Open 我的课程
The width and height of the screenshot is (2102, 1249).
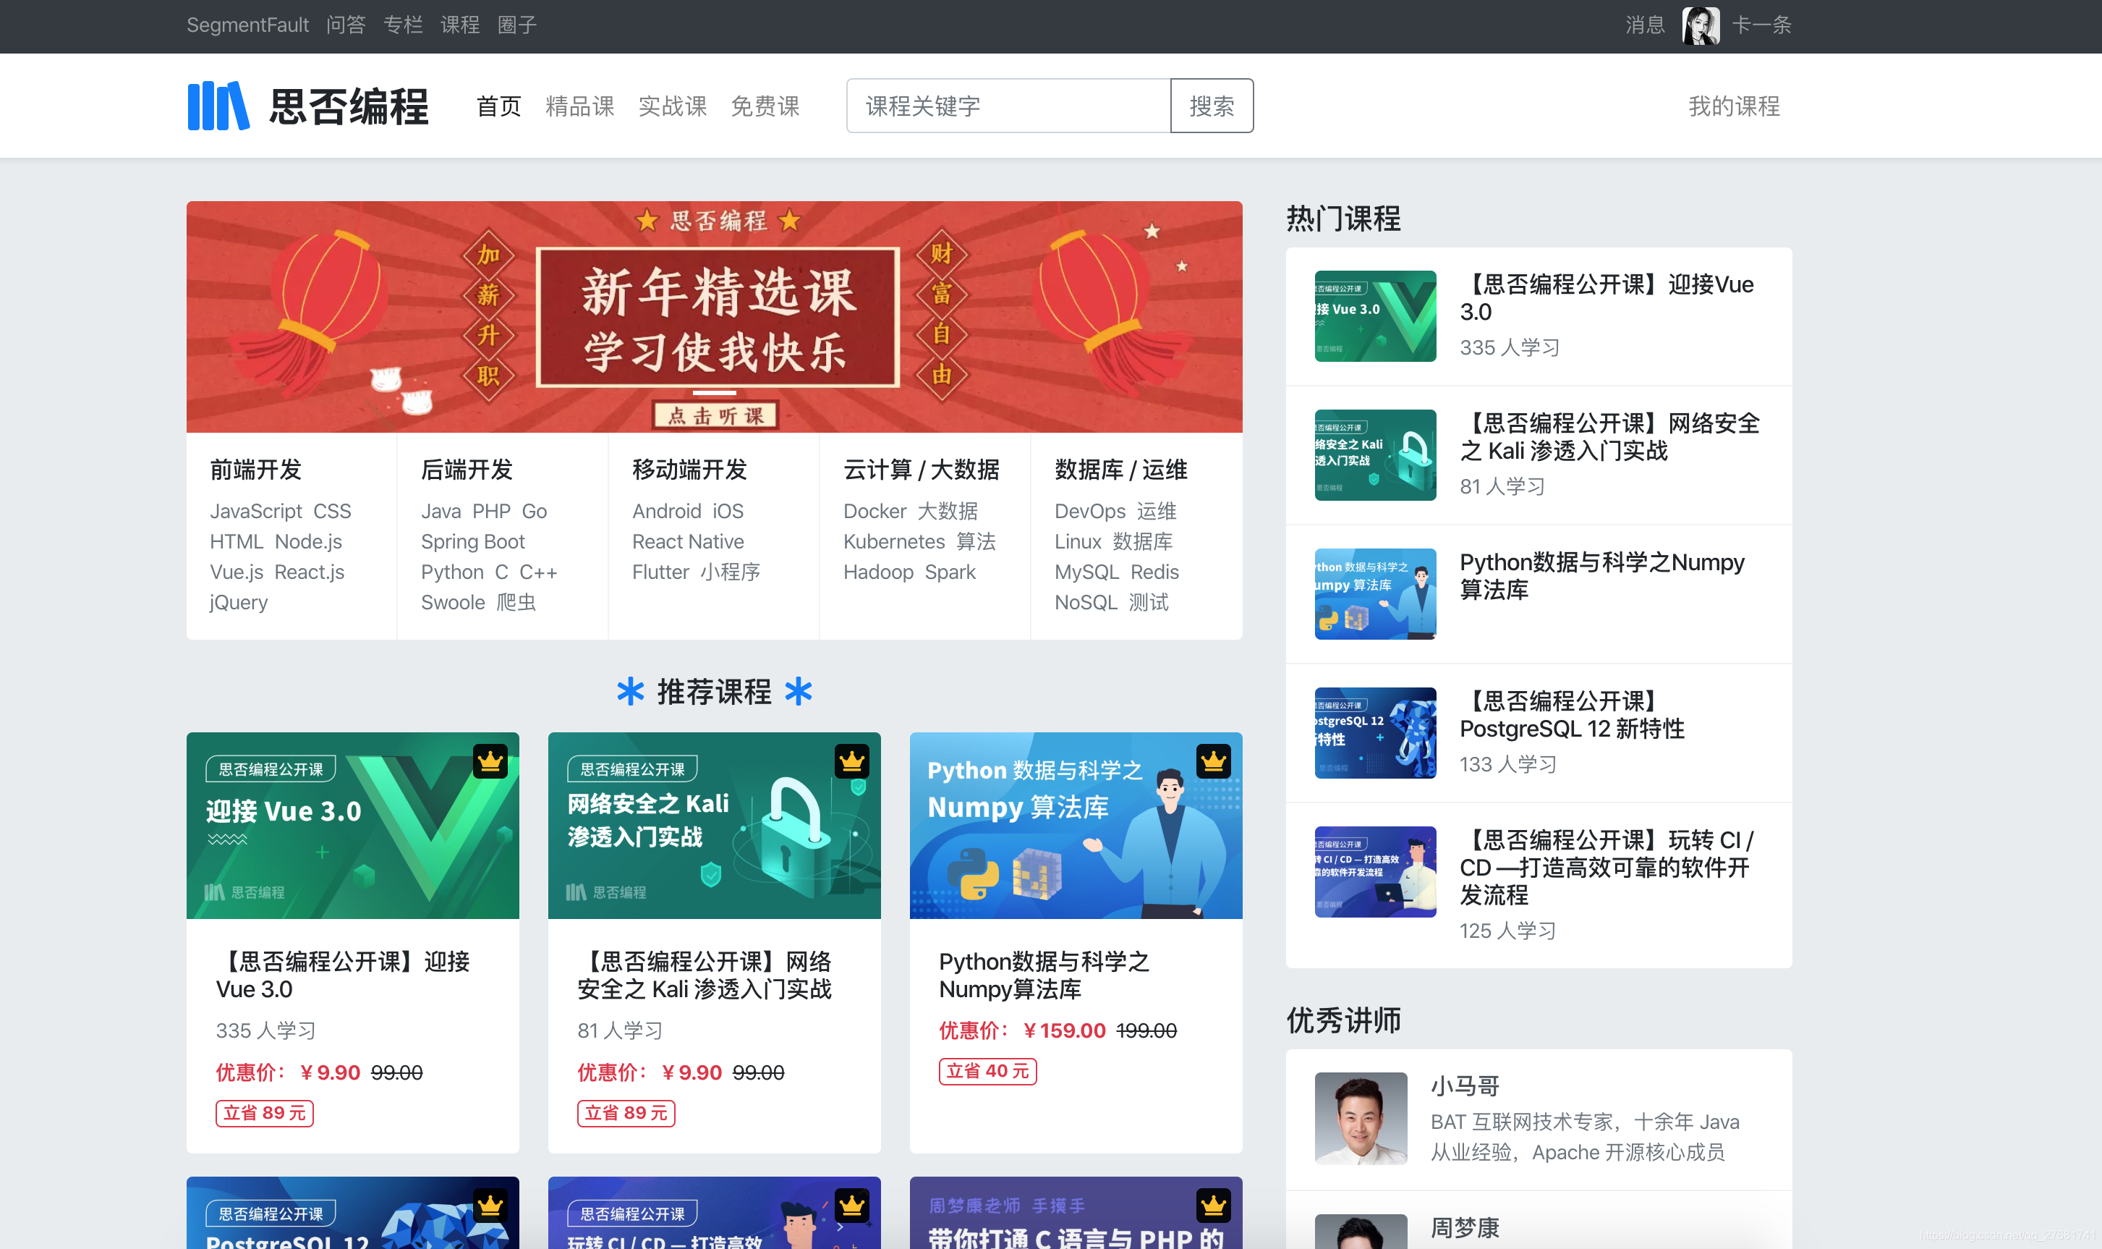(x=1734, y=106)
